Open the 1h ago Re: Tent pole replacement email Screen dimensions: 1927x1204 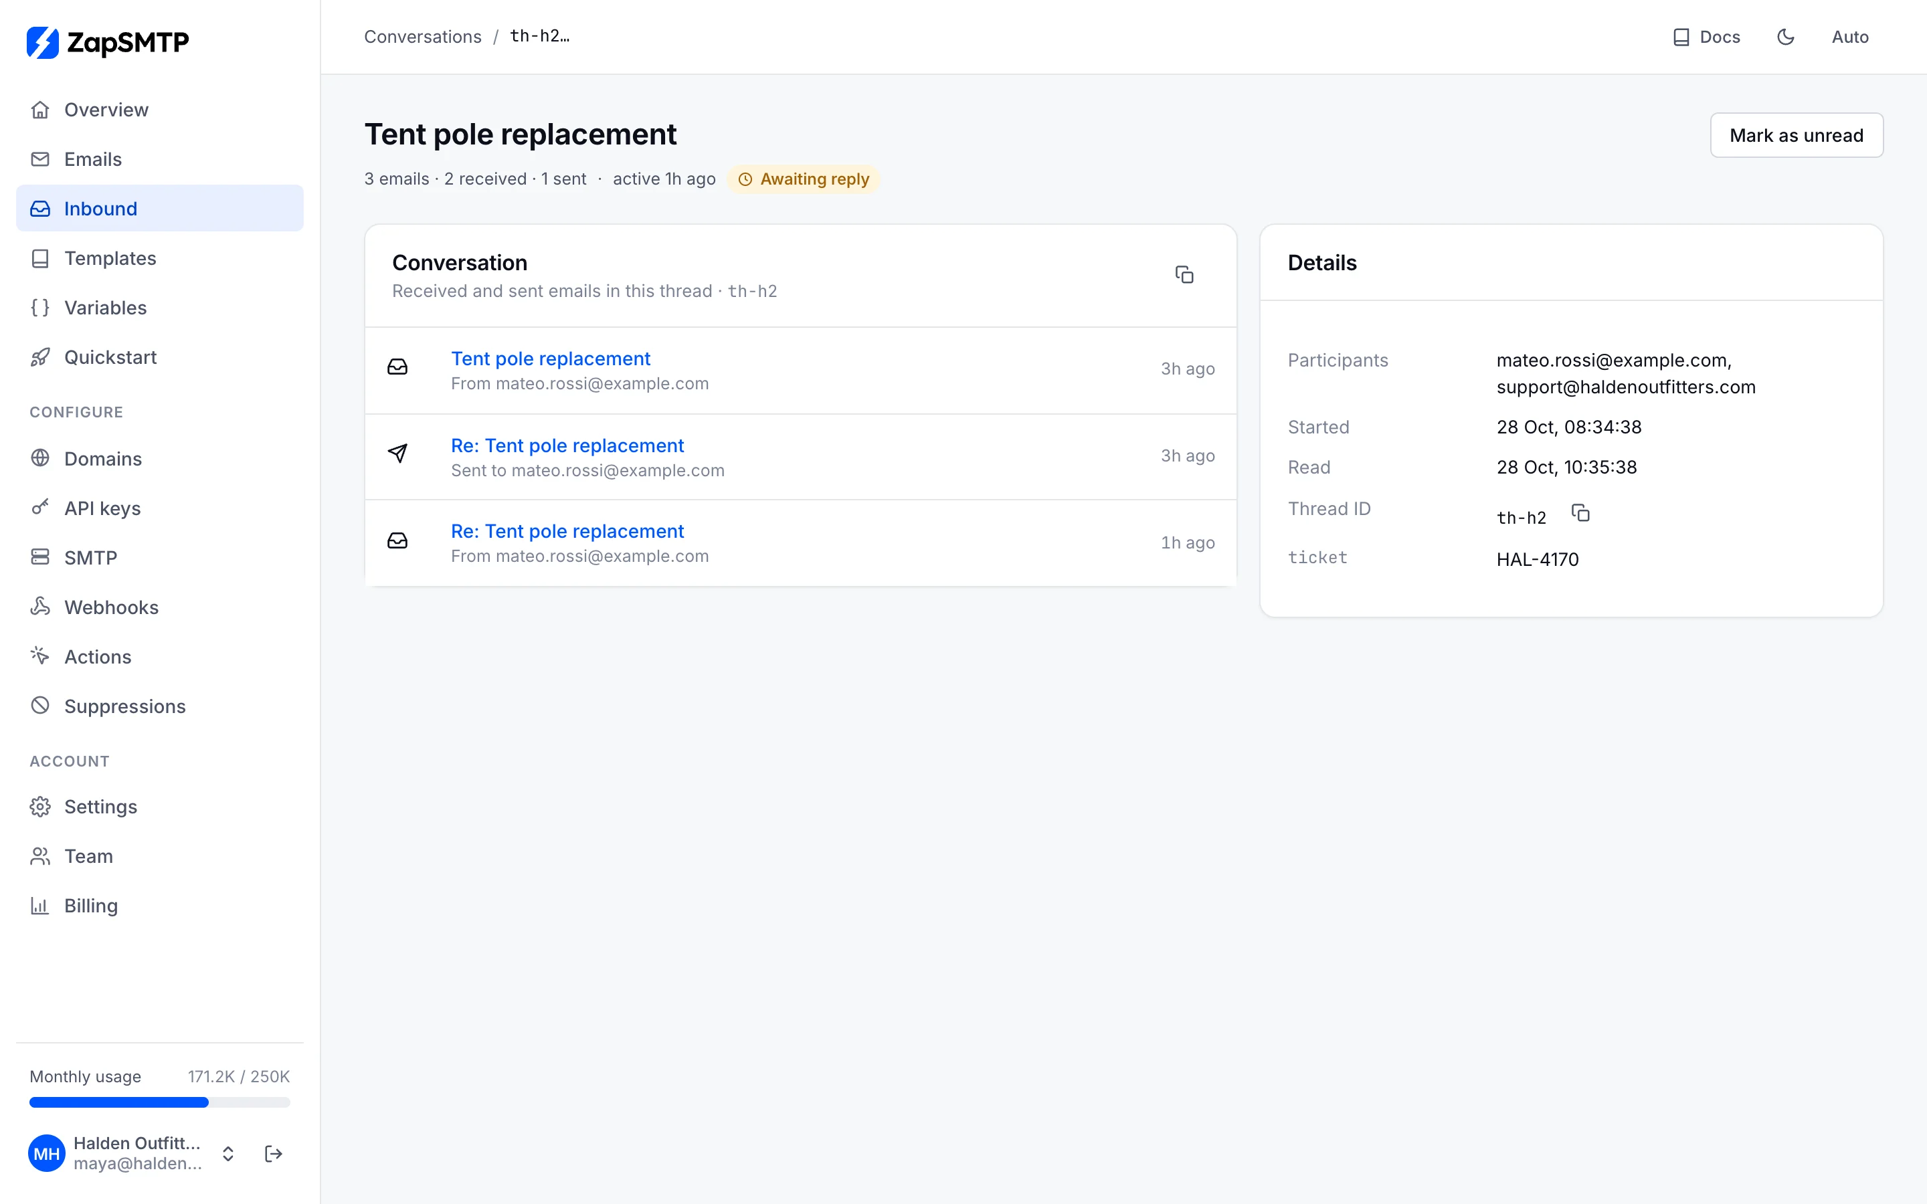567,531
